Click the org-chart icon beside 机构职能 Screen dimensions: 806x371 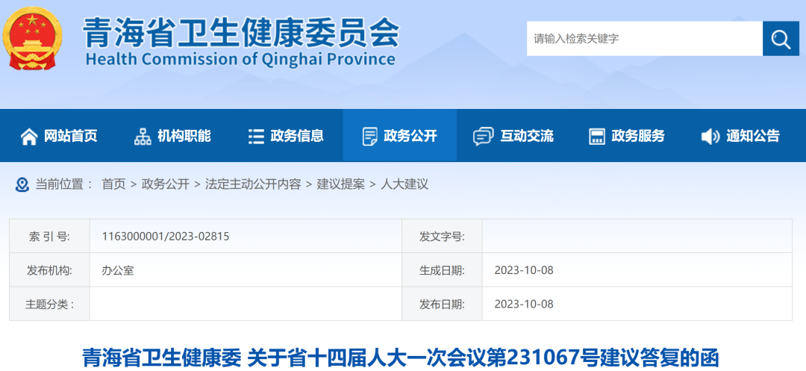click(x=143, y=136)
